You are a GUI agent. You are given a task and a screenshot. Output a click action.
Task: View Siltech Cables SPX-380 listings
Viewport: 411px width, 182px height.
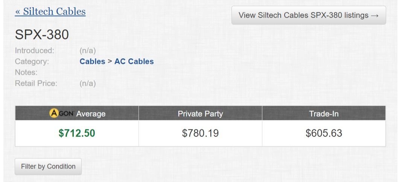click(308, 15)
